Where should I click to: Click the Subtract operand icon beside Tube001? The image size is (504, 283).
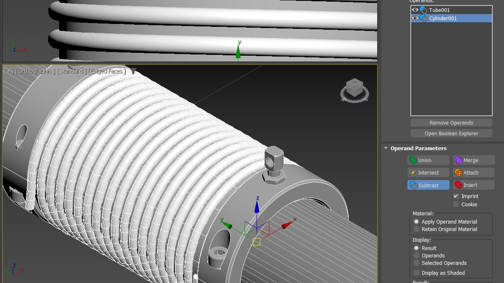(x=424, y=9)
